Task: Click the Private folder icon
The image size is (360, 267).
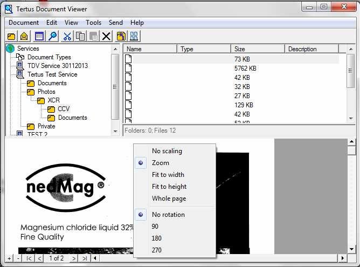Action: coord(31,126)
